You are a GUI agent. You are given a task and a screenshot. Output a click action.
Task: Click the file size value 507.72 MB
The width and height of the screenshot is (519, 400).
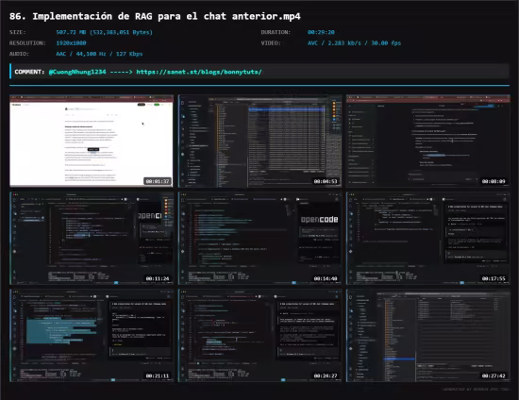[x=104, y=32]
